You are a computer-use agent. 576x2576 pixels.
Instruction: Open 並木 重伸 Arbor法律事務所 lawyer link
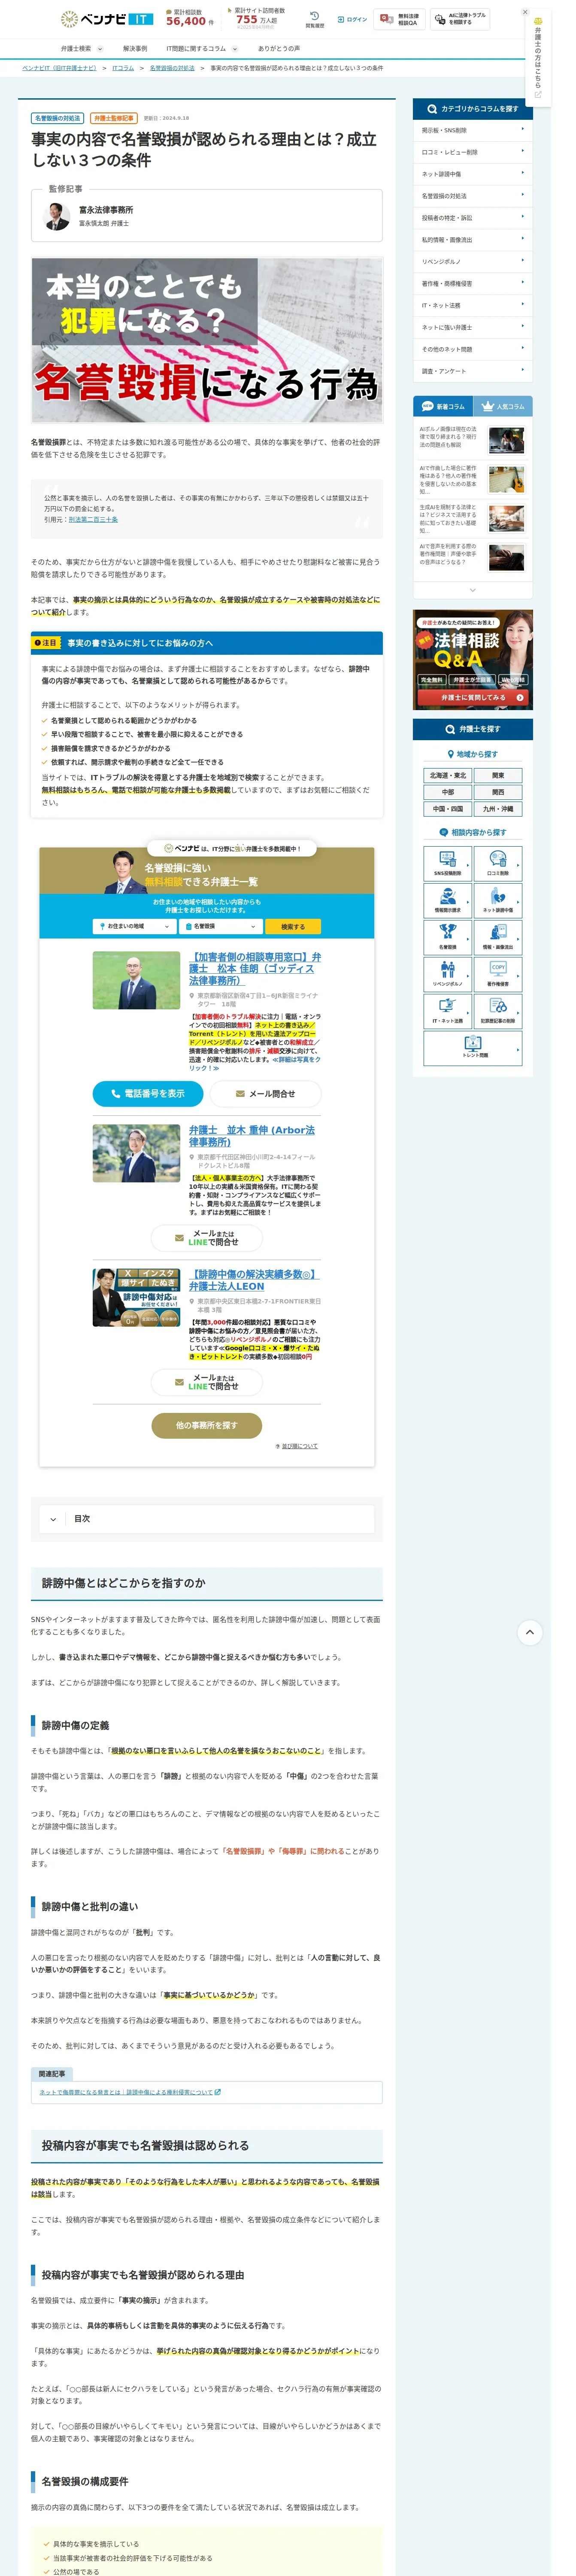click(x=252, y=1136)
